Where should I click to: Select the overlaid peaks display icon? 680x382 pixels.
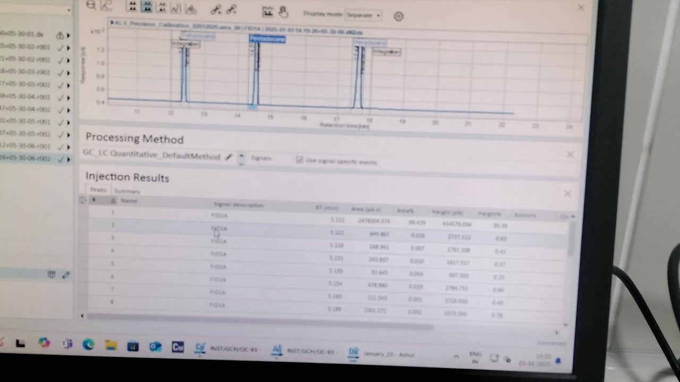click(x=191, y=9)
